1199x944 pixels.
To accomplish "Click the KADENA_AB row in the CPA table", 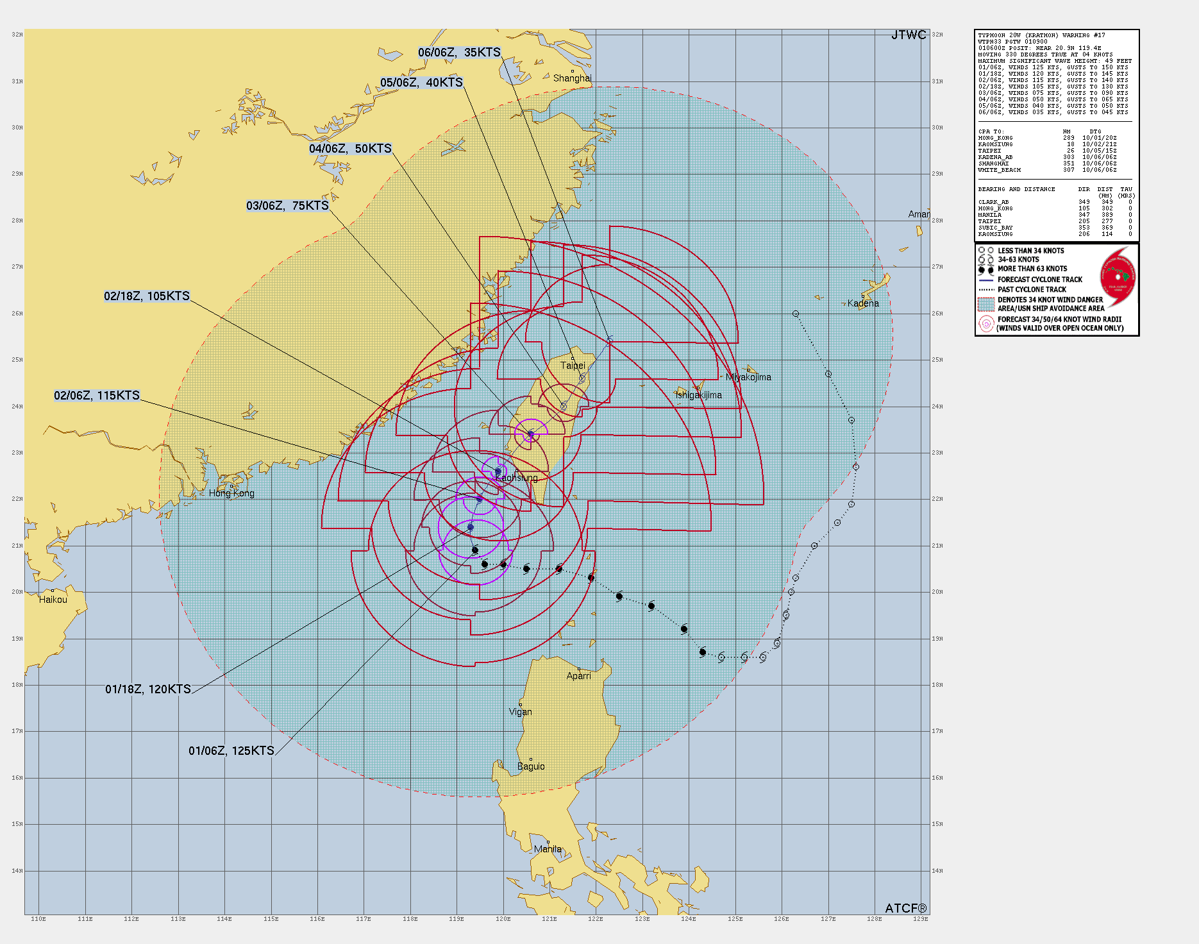I will [x=1047, y=157].
